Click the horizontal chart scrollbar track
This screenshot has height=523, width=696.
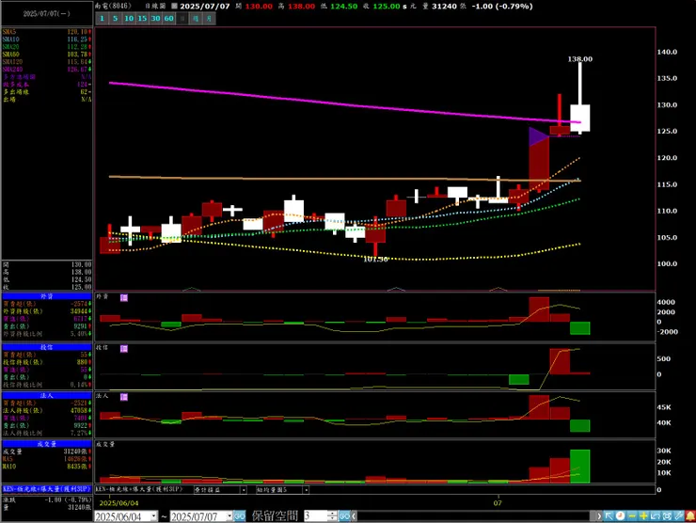click(476, 516)
